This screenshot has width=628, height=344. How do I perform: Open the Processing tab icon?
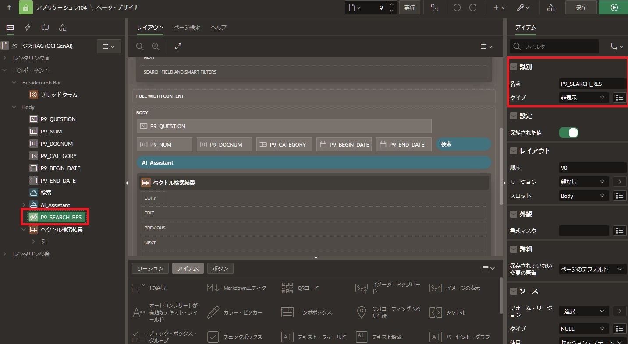[45, 27]
